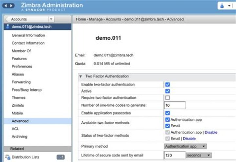Click the Distribution Lists icon

8,157
